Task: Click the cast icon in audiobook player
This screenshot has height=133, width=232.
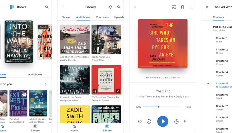Action: [174, 7]
